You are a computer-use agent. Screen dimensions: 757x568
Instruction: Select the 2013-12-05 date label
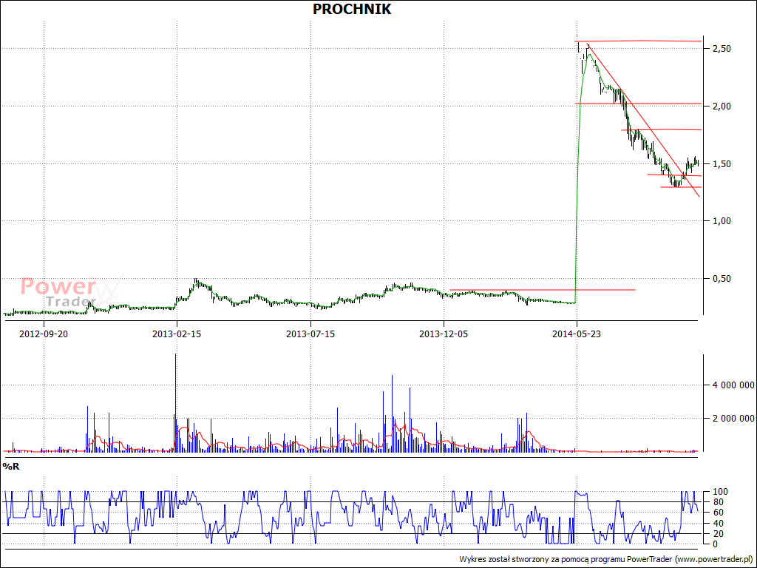point(444,334)
